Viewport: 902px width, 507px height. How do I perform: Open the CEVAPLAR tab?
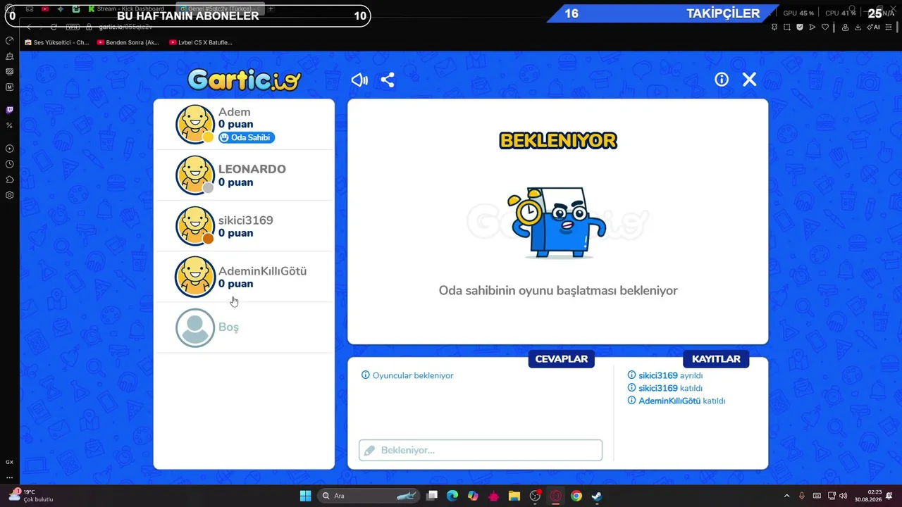pyautogui.click(x=561, y=359)
